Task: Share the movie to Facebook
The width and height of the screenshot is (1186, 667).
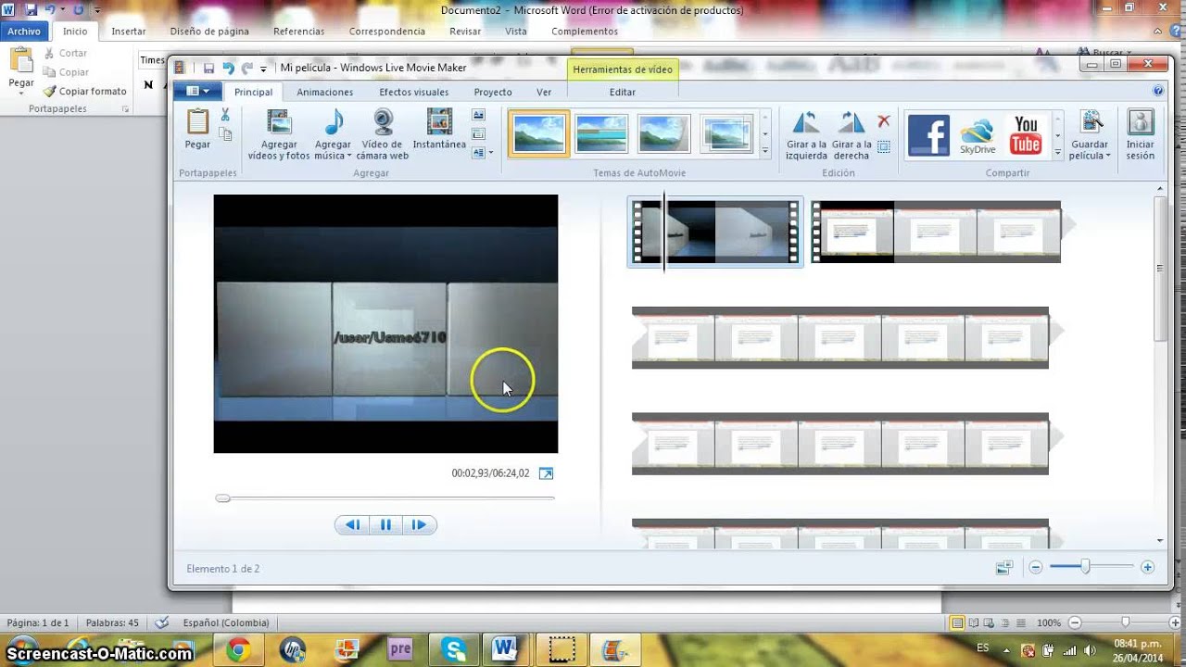Action: tap(928, 134)
